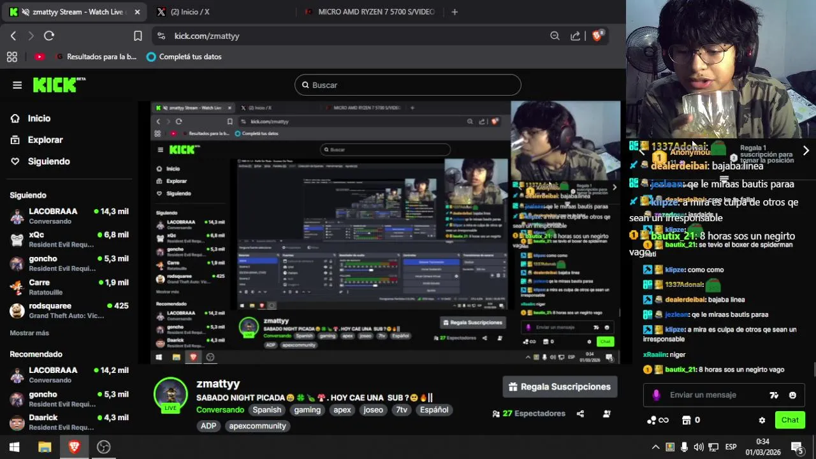Click the browser share page icon
Viewport: 816px width, 459px height.
575,36
